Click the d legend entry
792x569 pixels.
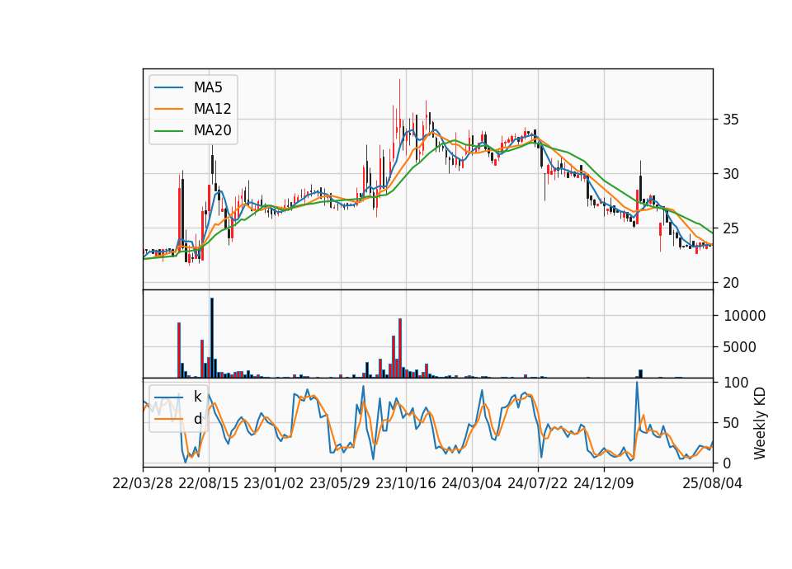click(x=178, y=419)
